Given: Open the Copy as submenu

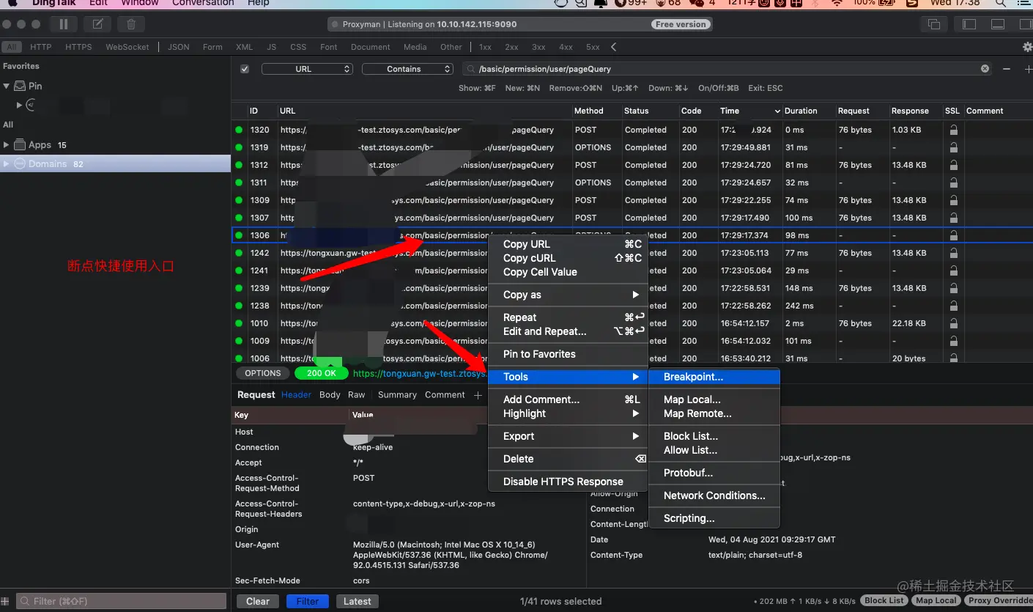Looking at the screenshot, I should click(568, 295).
